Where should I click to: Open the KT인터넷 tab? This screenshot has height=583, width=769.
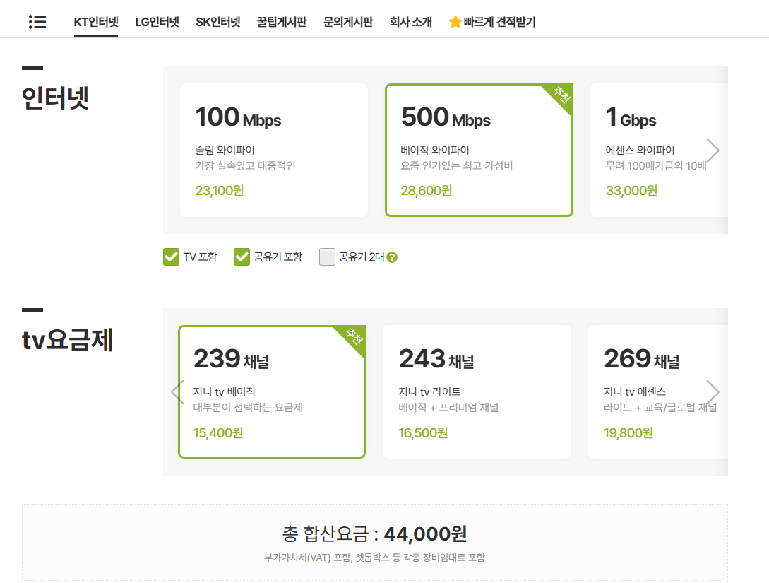pos(96,22)
